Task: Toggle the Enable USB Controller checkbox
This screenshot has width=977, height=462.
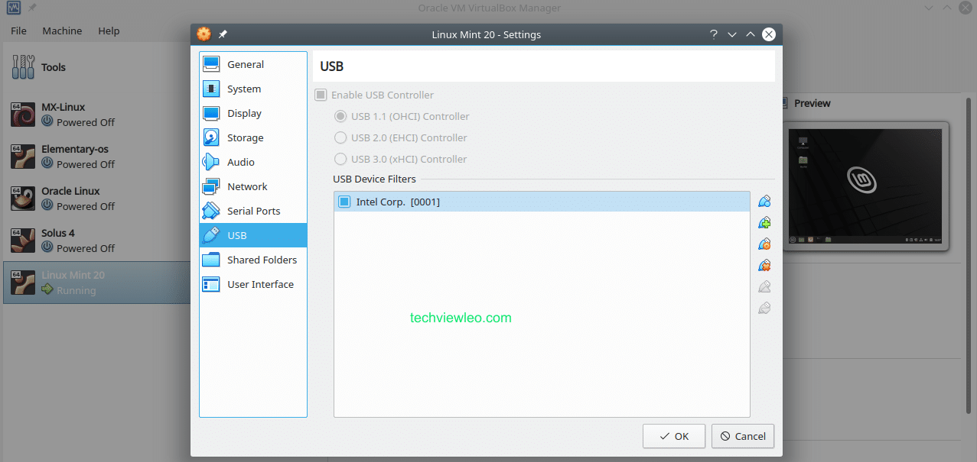Action: (321, 95)
